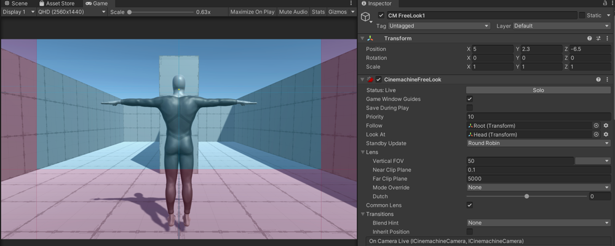Click the Inspector lock icon
The height and width of the screenshot is (246, 615).
coord(605,4)
